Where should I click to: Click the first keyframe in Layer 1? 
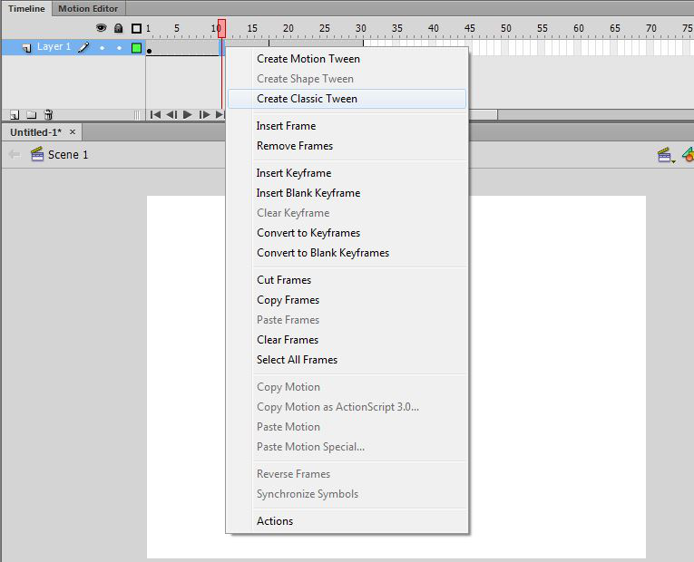pyautogui.click(x=149, y=49)
